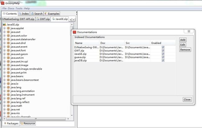Image resolution: width=202 pixels, height=128 pixels.
Task: Click the java.math package icon
Action: coord(8,106)
